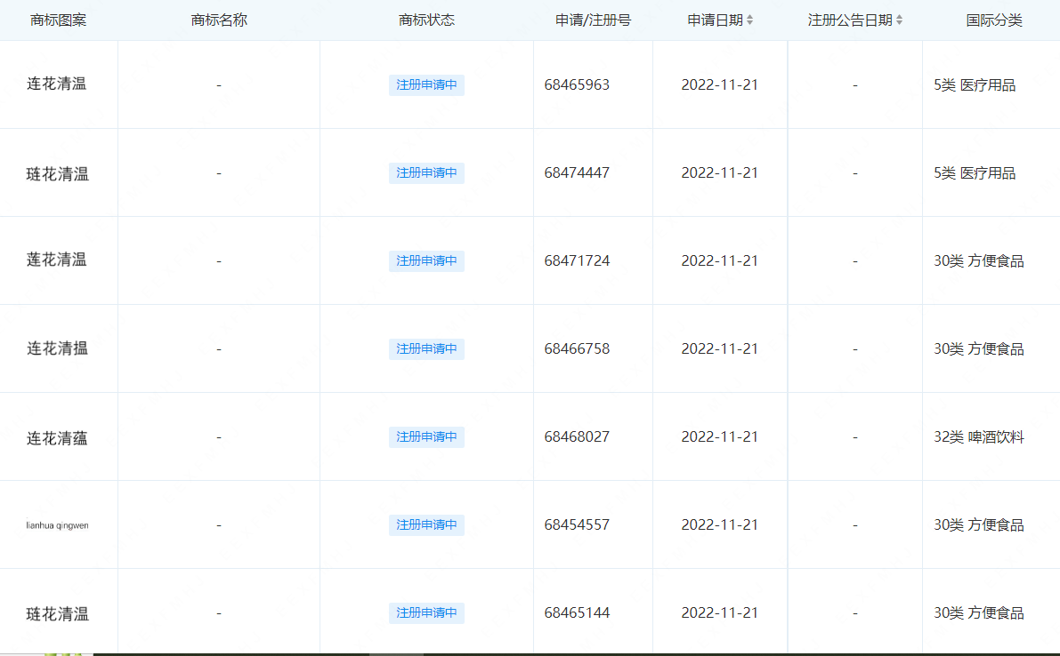The height and width of the screenshot is (656, 1060).
Task: Open the 连花清蕴 trademark image
Action: coord(58,439)
